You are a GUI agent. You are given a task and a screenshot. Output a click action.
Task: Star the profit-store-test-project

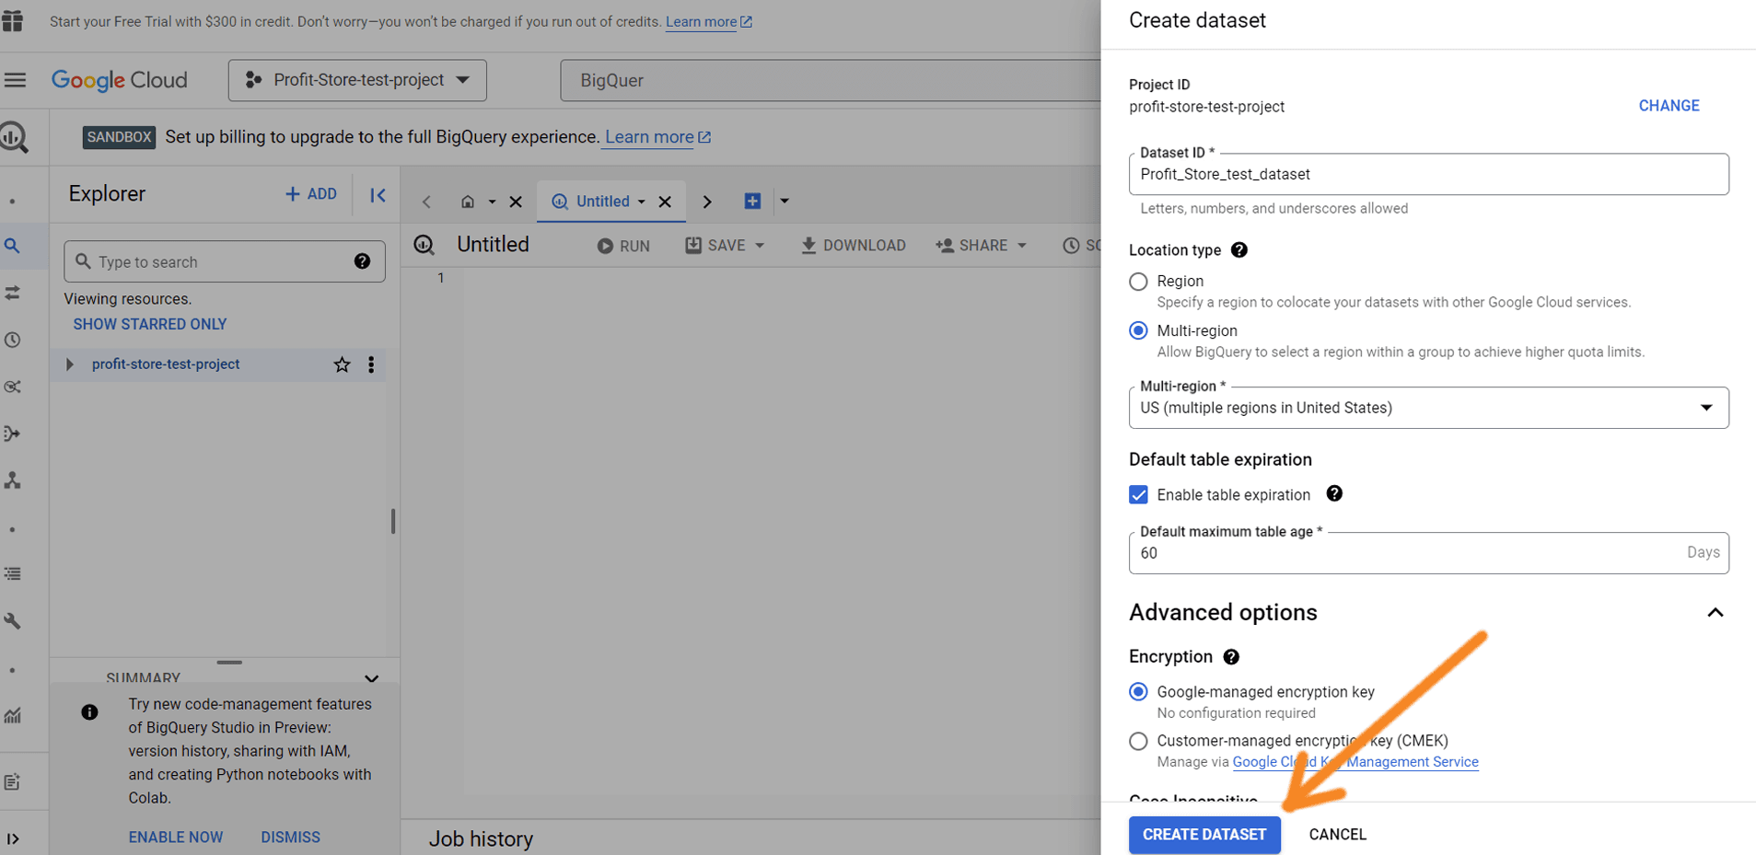click(342, 364)
